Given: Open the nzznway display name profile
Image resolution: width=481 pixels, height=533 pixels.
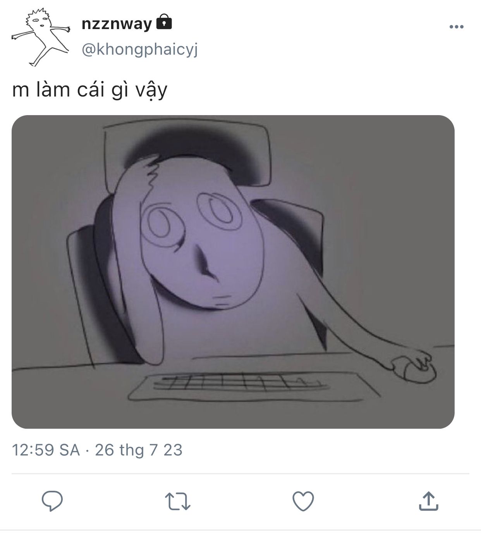Looking at the screenshot, I should click(x=117, y=24).
